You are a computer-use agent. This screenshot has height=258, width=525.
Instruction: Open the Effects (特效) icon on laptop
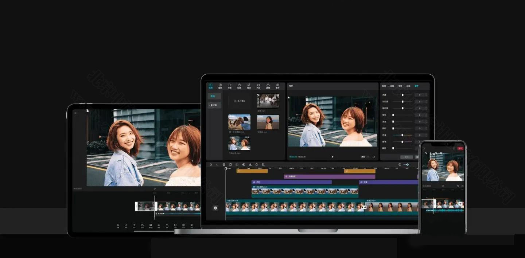tap(249, 86)
